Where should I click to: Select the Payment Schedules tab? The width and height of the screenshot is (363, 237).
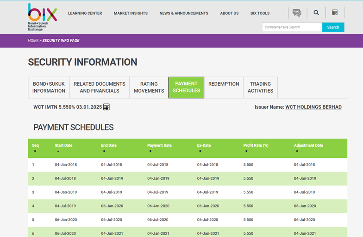pyautogui.click(x=186, y=87)
